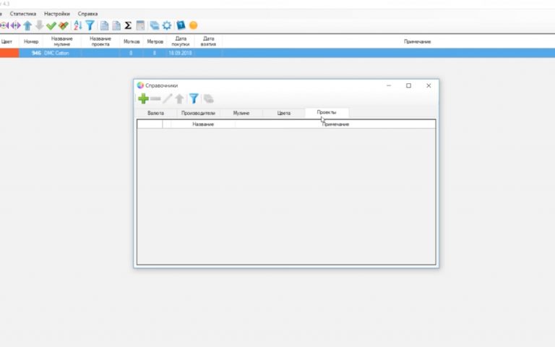This screenshot has height=347, width=555.
Task: Click the blue up arrow in main toolbar
Action: [x=27, y=25]
